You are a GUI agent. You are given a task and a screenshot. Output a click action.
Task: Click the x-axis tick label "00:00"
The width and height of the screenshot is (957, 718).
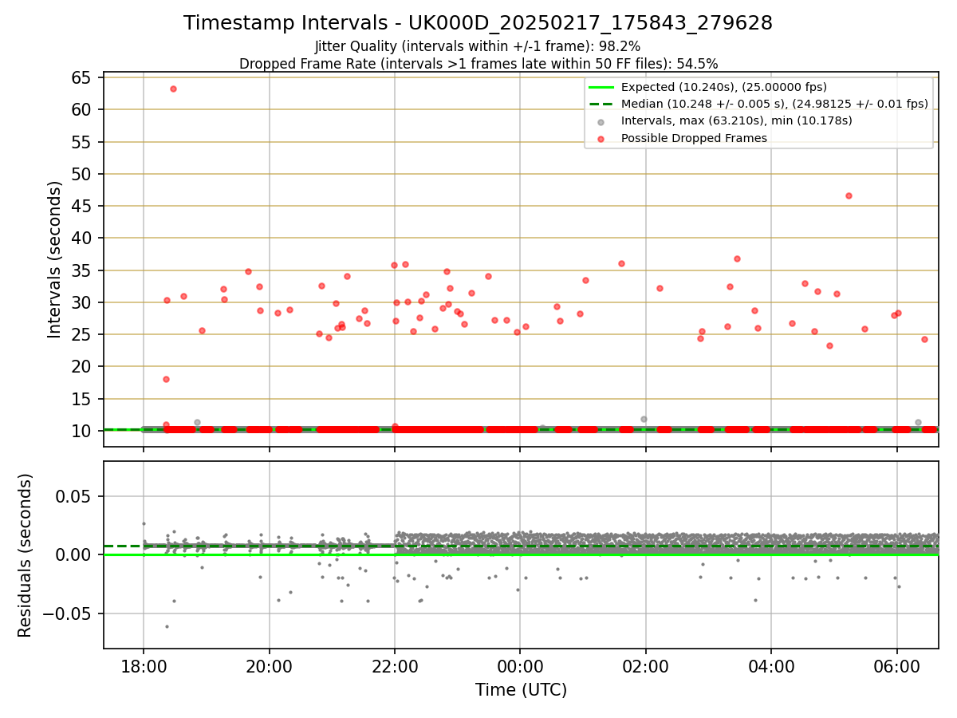pyautogui.click(x=520, y=667)
